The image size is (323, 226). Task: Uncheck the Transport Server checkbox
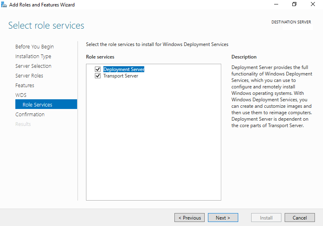98,76
